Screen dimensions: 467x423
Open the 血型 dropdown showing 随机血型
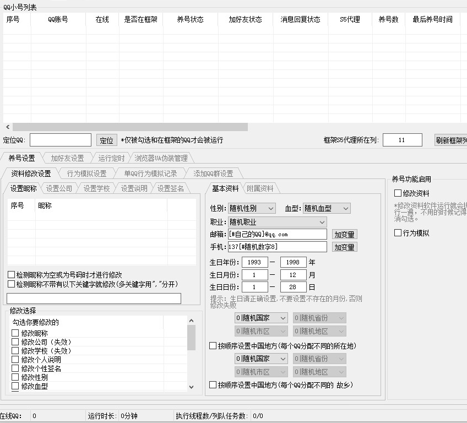pos(327,208)
